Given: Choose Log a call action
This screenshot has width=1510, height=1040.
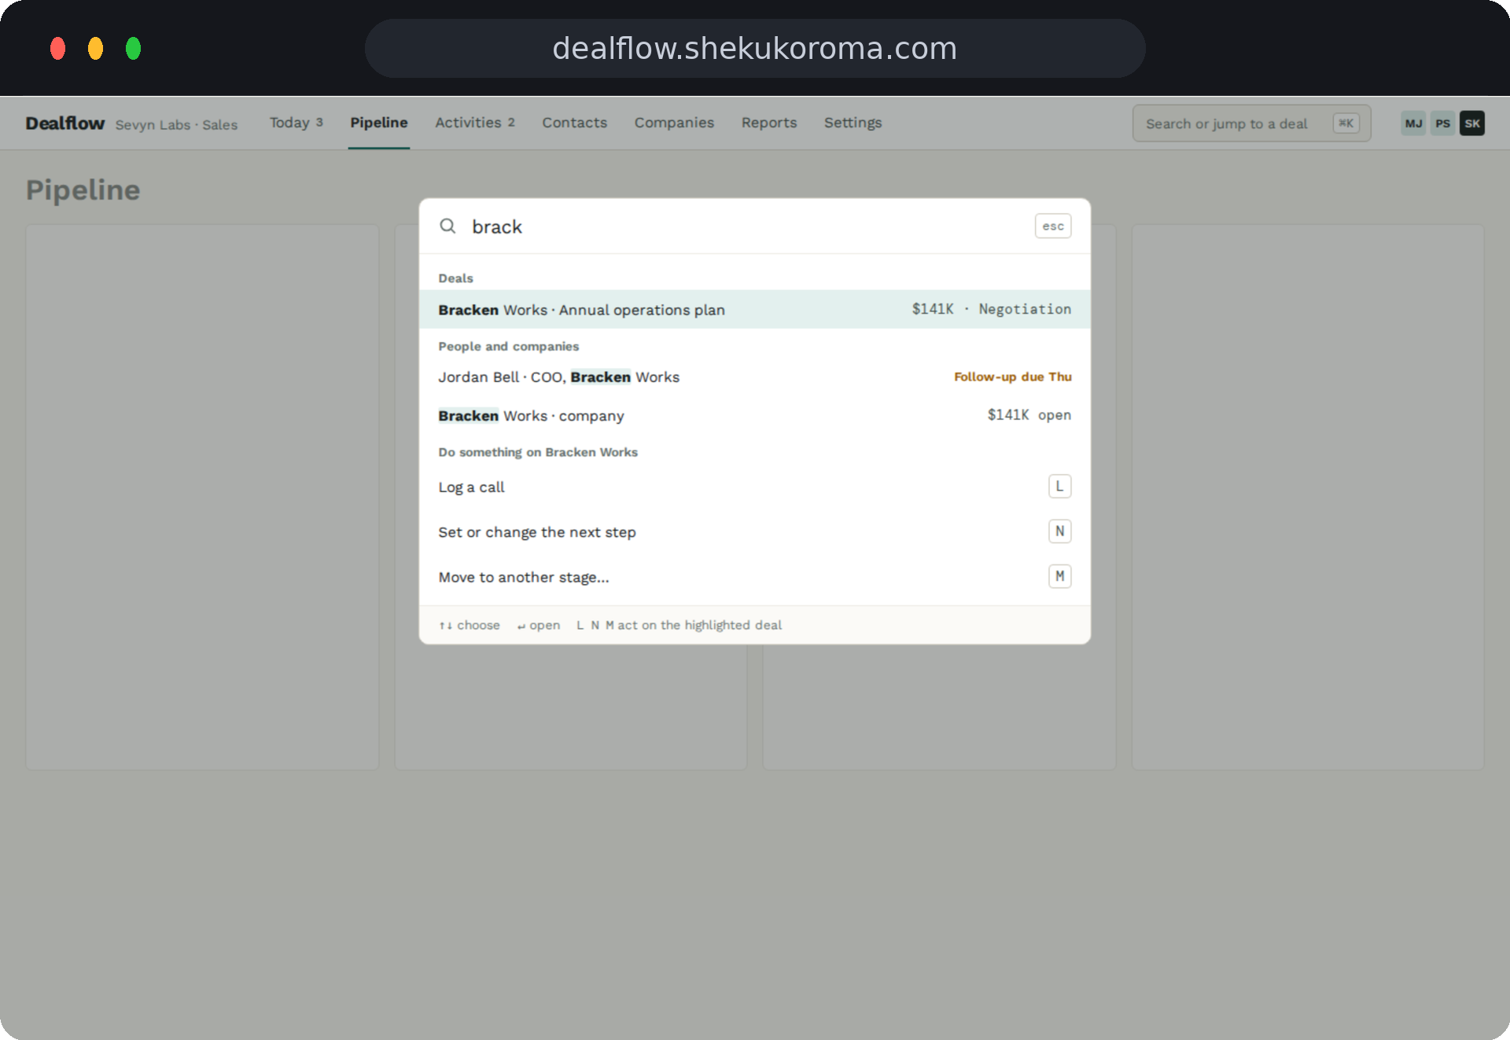Looking at the screenshot, I should (x=755, y=487).
